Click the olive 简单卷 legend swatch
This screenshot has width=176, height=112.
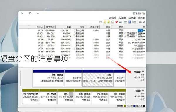(x=125, y=106)
